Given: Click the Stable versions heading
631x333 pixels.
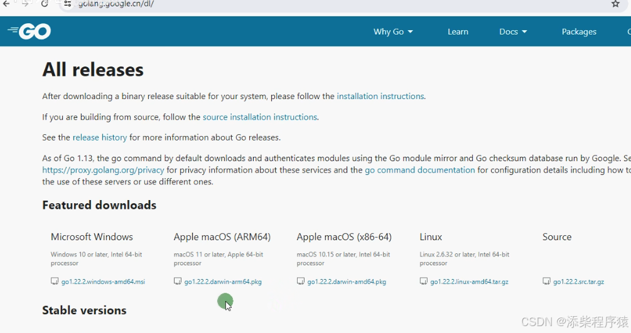Looking at the screenshot, I should [85, 310].
